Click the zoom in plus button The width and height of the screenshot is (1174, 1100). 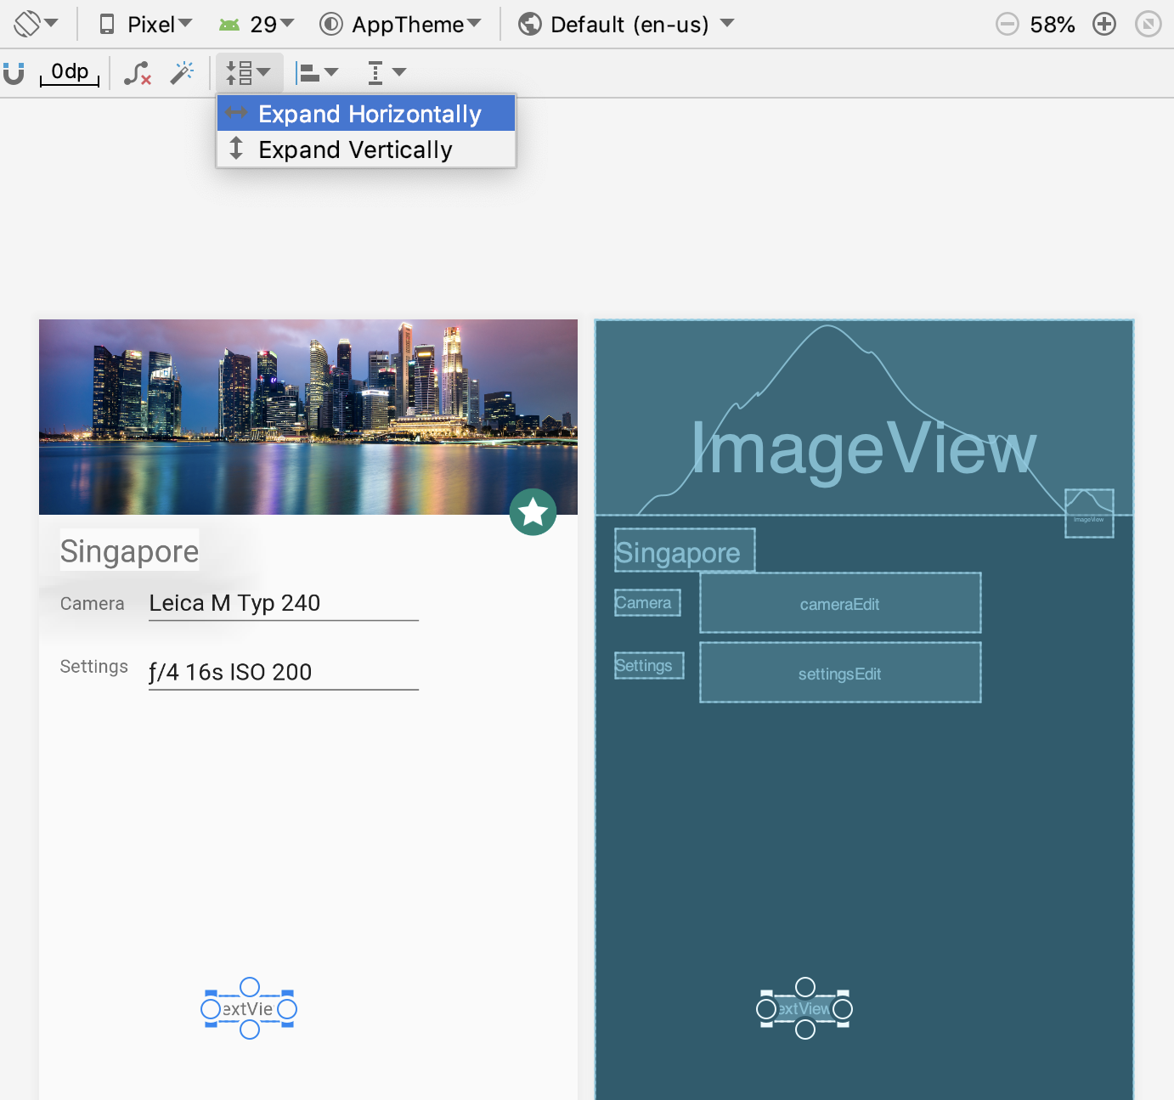[x=1103, y=24]
